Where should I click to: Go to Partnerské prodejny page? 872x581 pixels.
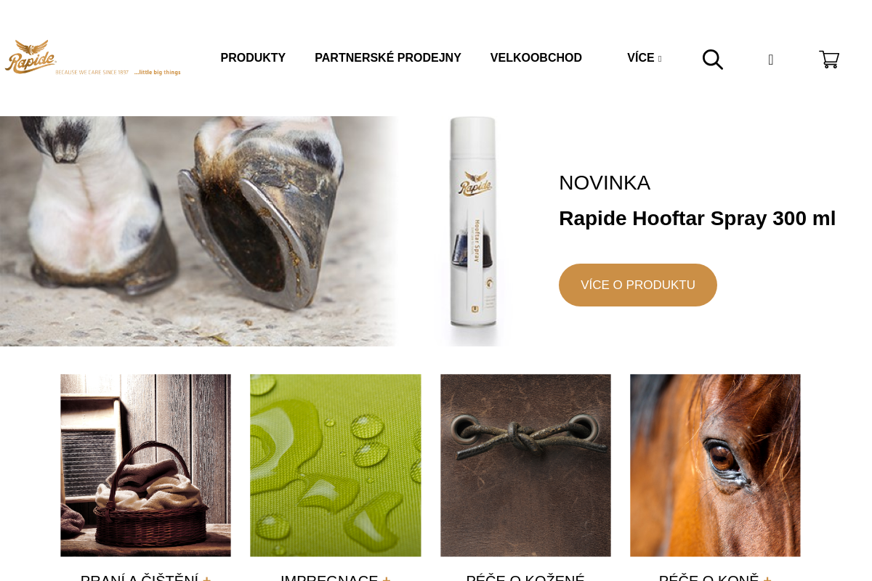click(388, 58)
